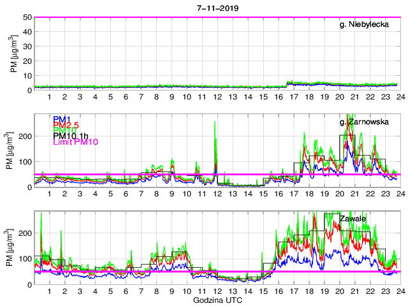Click the g. Niebylecka station label
408x306 pixels.
tap(364, 24)
